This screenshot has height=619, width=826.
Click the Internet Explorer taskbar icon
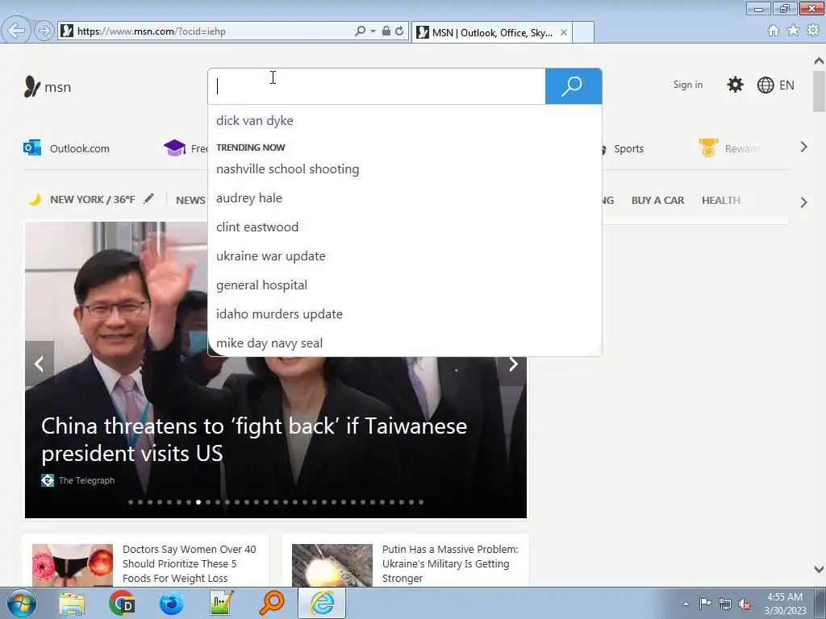coord(322,603)
